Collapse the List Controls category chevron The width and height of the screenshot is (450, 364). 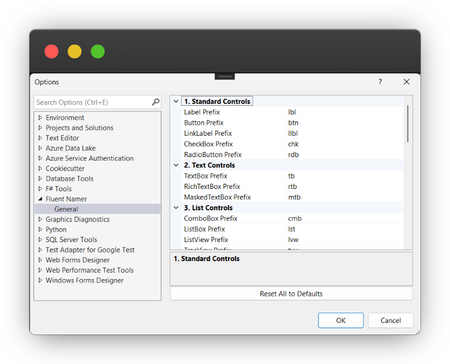(x=176, y=207)
